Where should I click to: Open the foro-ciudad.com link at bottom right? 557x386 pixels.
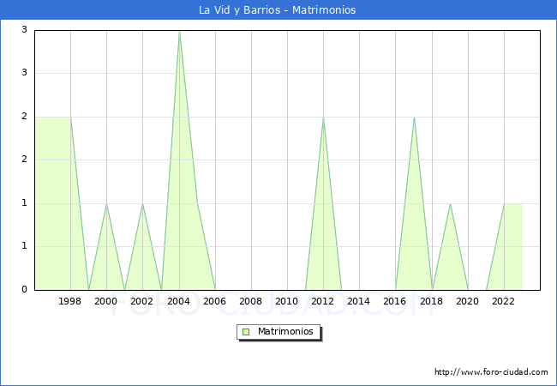(x=491, y=372)
